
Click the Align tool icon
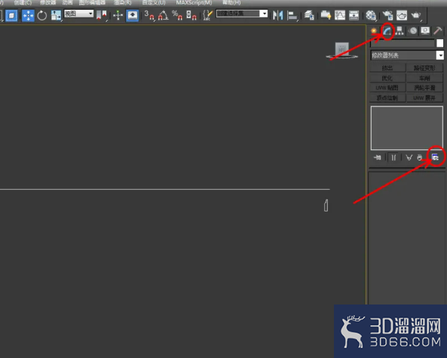292,15
